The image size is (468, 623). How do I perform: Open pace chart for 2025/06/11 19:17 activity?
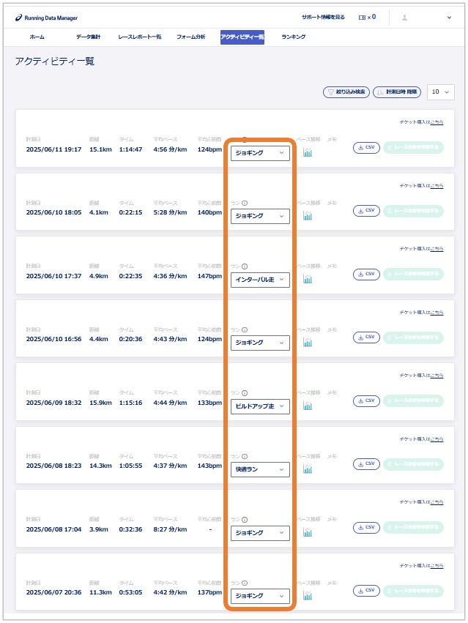pyautogui.click(x=308, y=152)
